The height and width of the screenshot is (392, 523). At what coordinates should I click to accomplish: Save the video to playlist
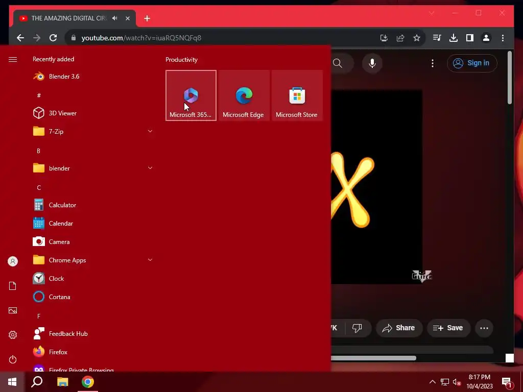point(448,328)
